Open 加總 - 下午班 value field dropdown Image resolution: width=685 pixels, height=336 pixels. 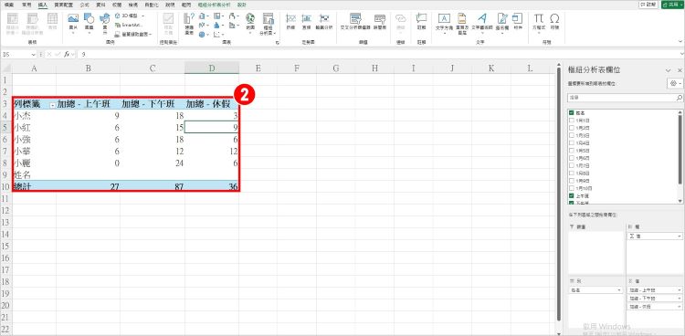tap(680, 298)
